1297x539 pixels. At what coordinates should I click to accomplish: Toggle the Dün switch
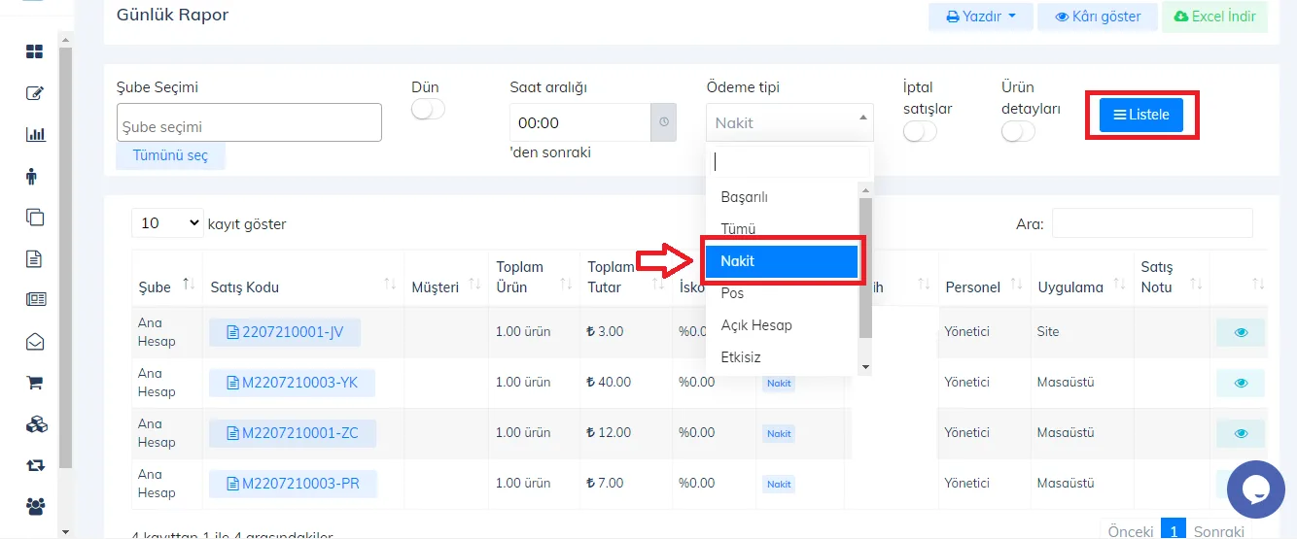click(x=428, y=109)
